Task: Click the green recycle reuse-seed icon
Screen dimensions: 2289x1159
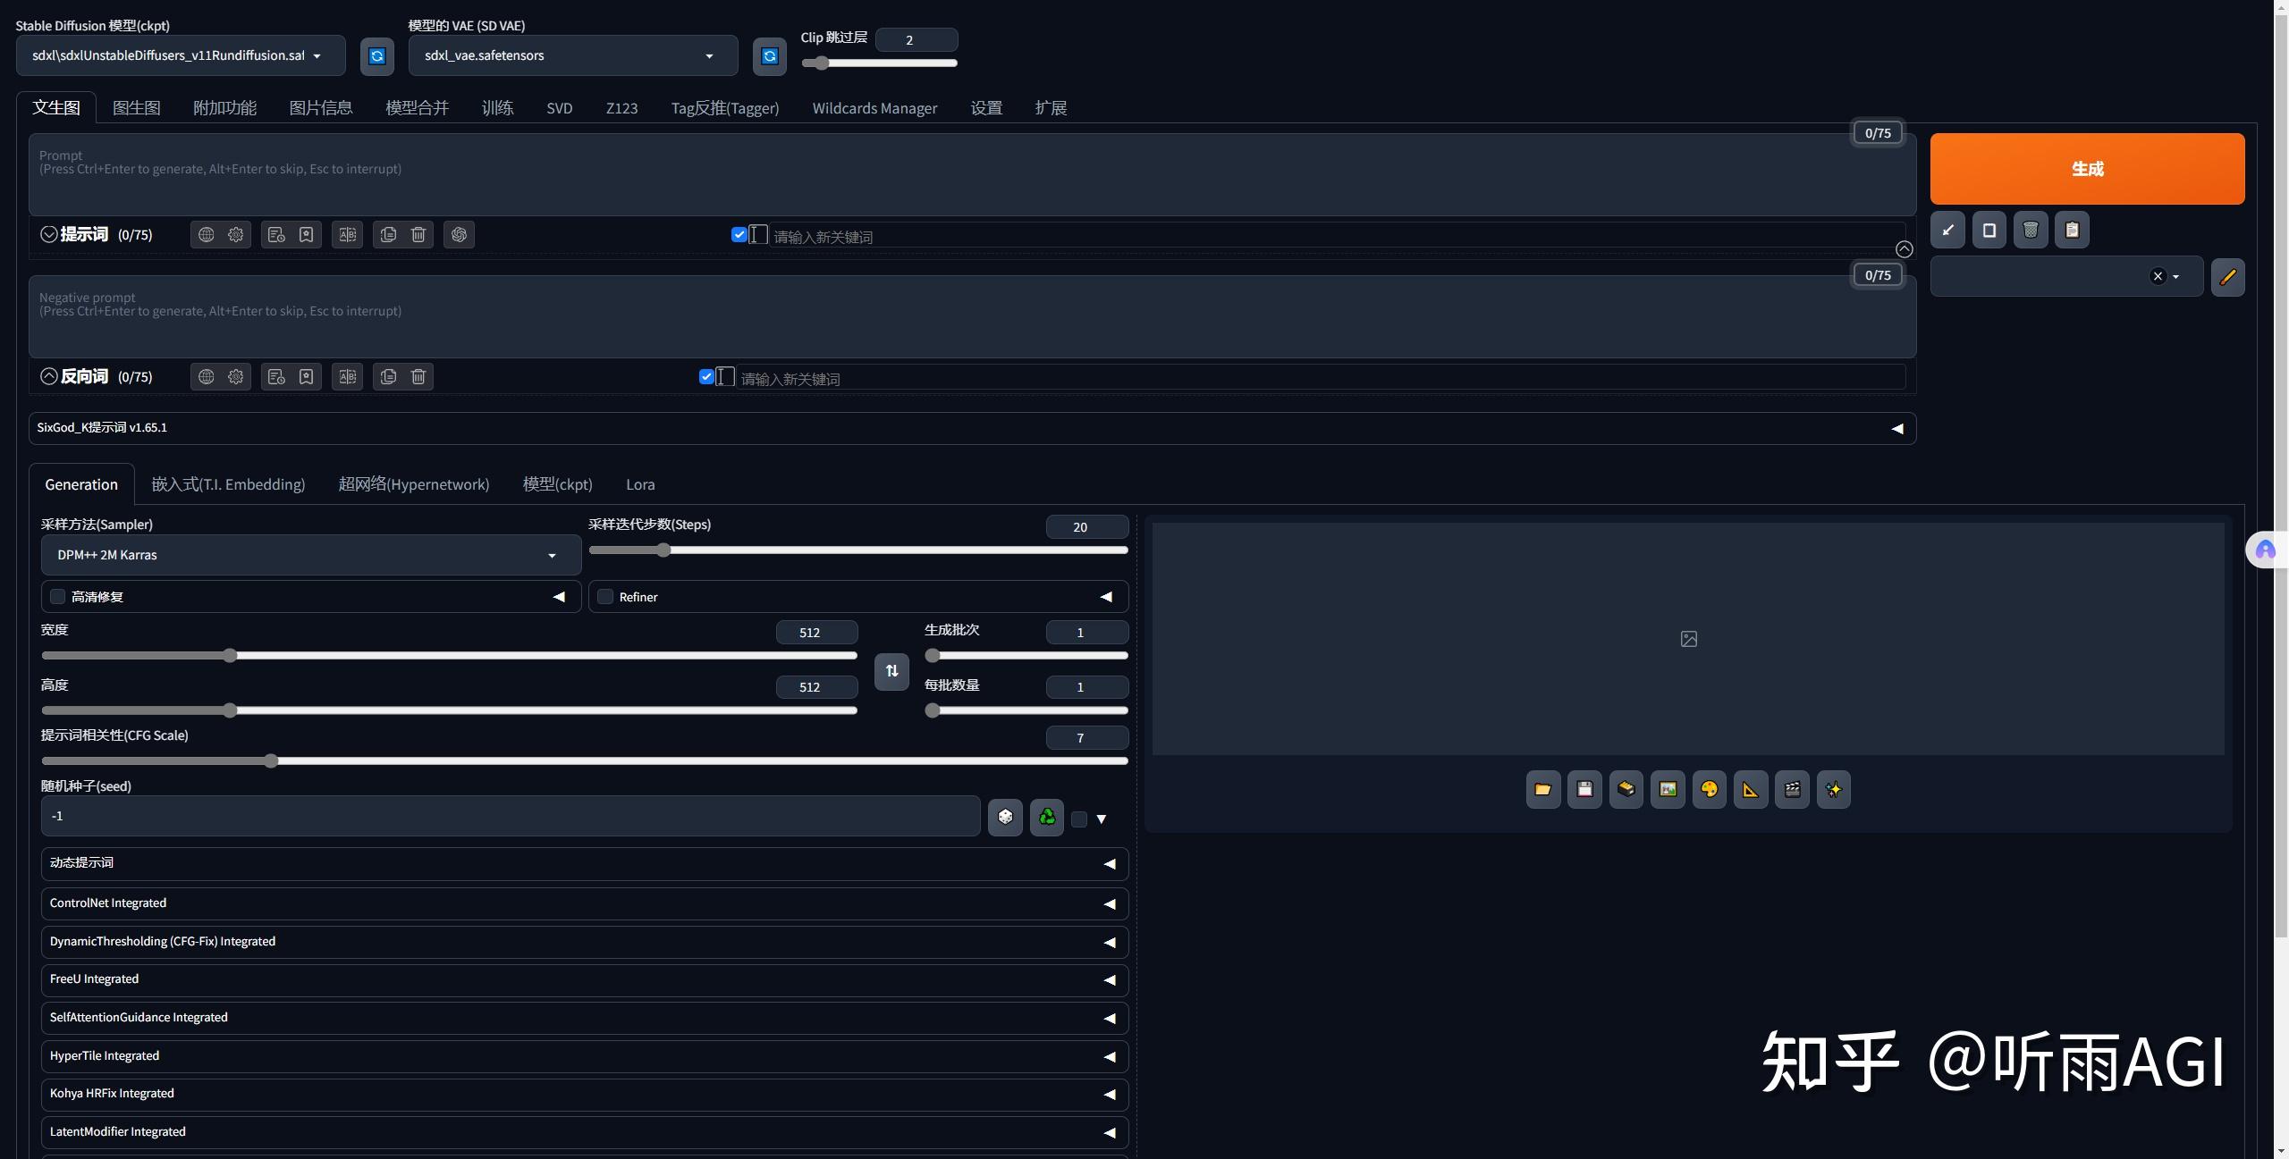Action: point(1047,817)
